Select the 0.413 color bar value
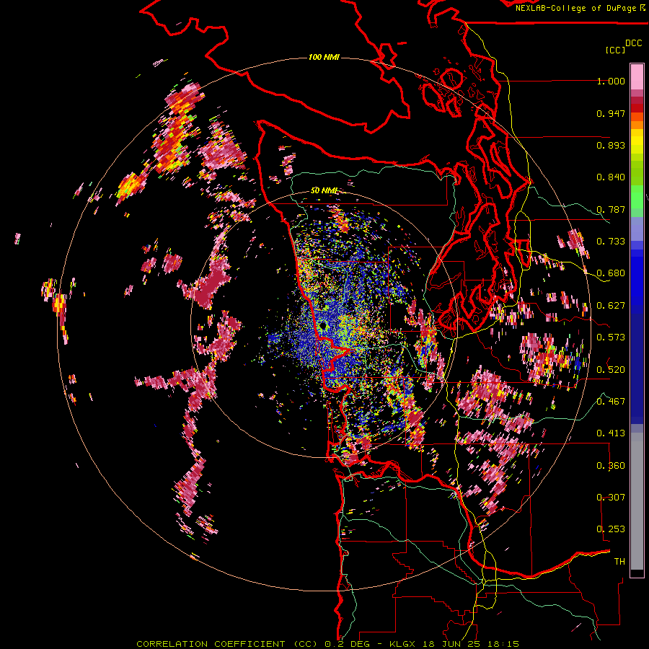This screenshot has height=649, width=649. (x=611, y=433)
